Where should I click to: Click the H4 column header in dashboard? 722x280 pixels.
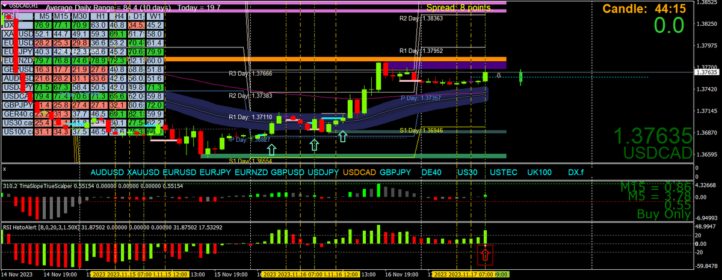click(x=117, y=16)
